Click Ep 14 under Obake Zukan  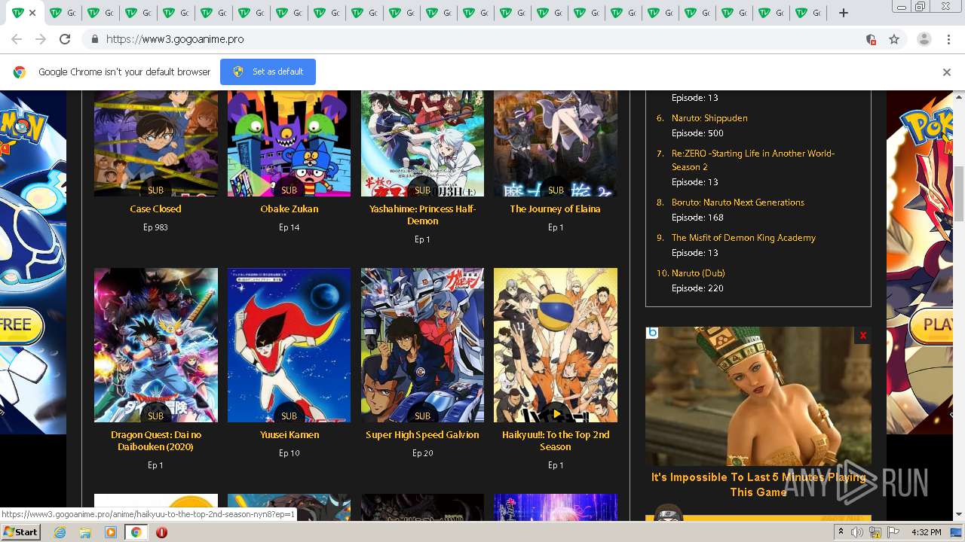[289, 227]
